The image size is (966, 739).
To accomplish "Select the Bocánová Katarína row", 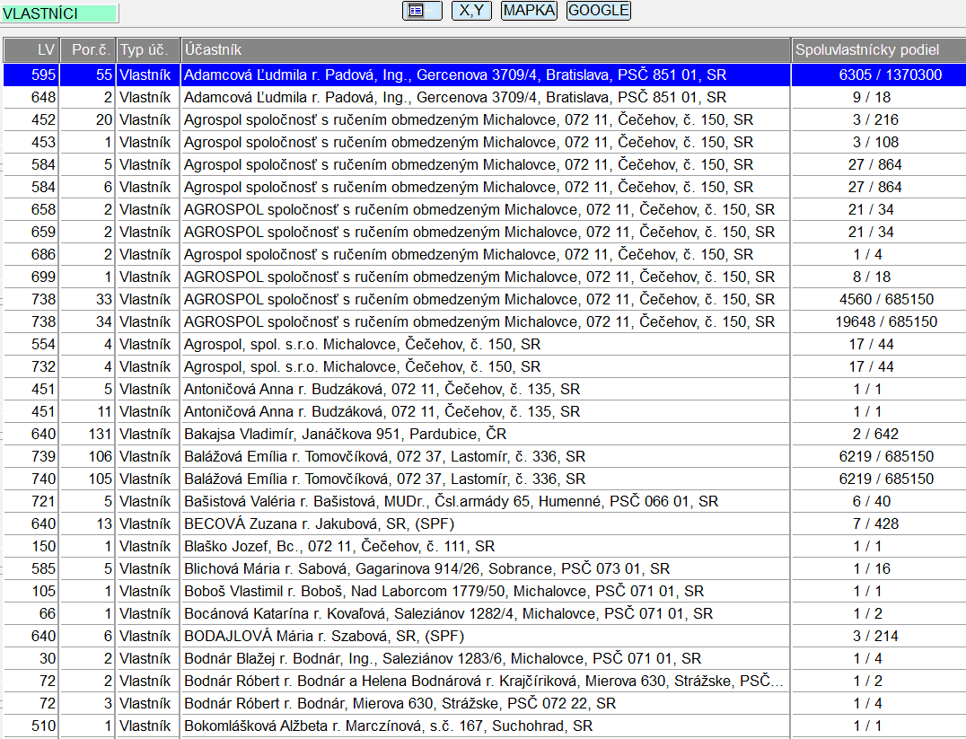I will tap(448, 613).
